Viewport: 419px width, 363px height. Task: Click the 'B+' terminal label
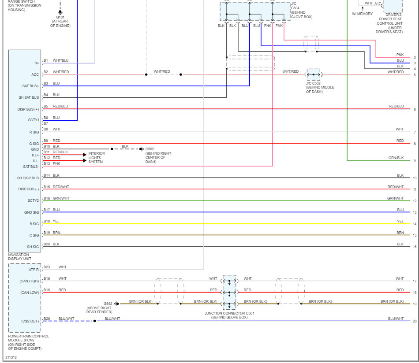pyautogui.click(x=37, y=63)
